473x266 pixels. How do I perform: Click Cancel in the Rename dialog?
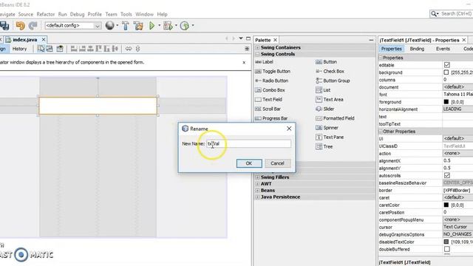coord(277,163)
